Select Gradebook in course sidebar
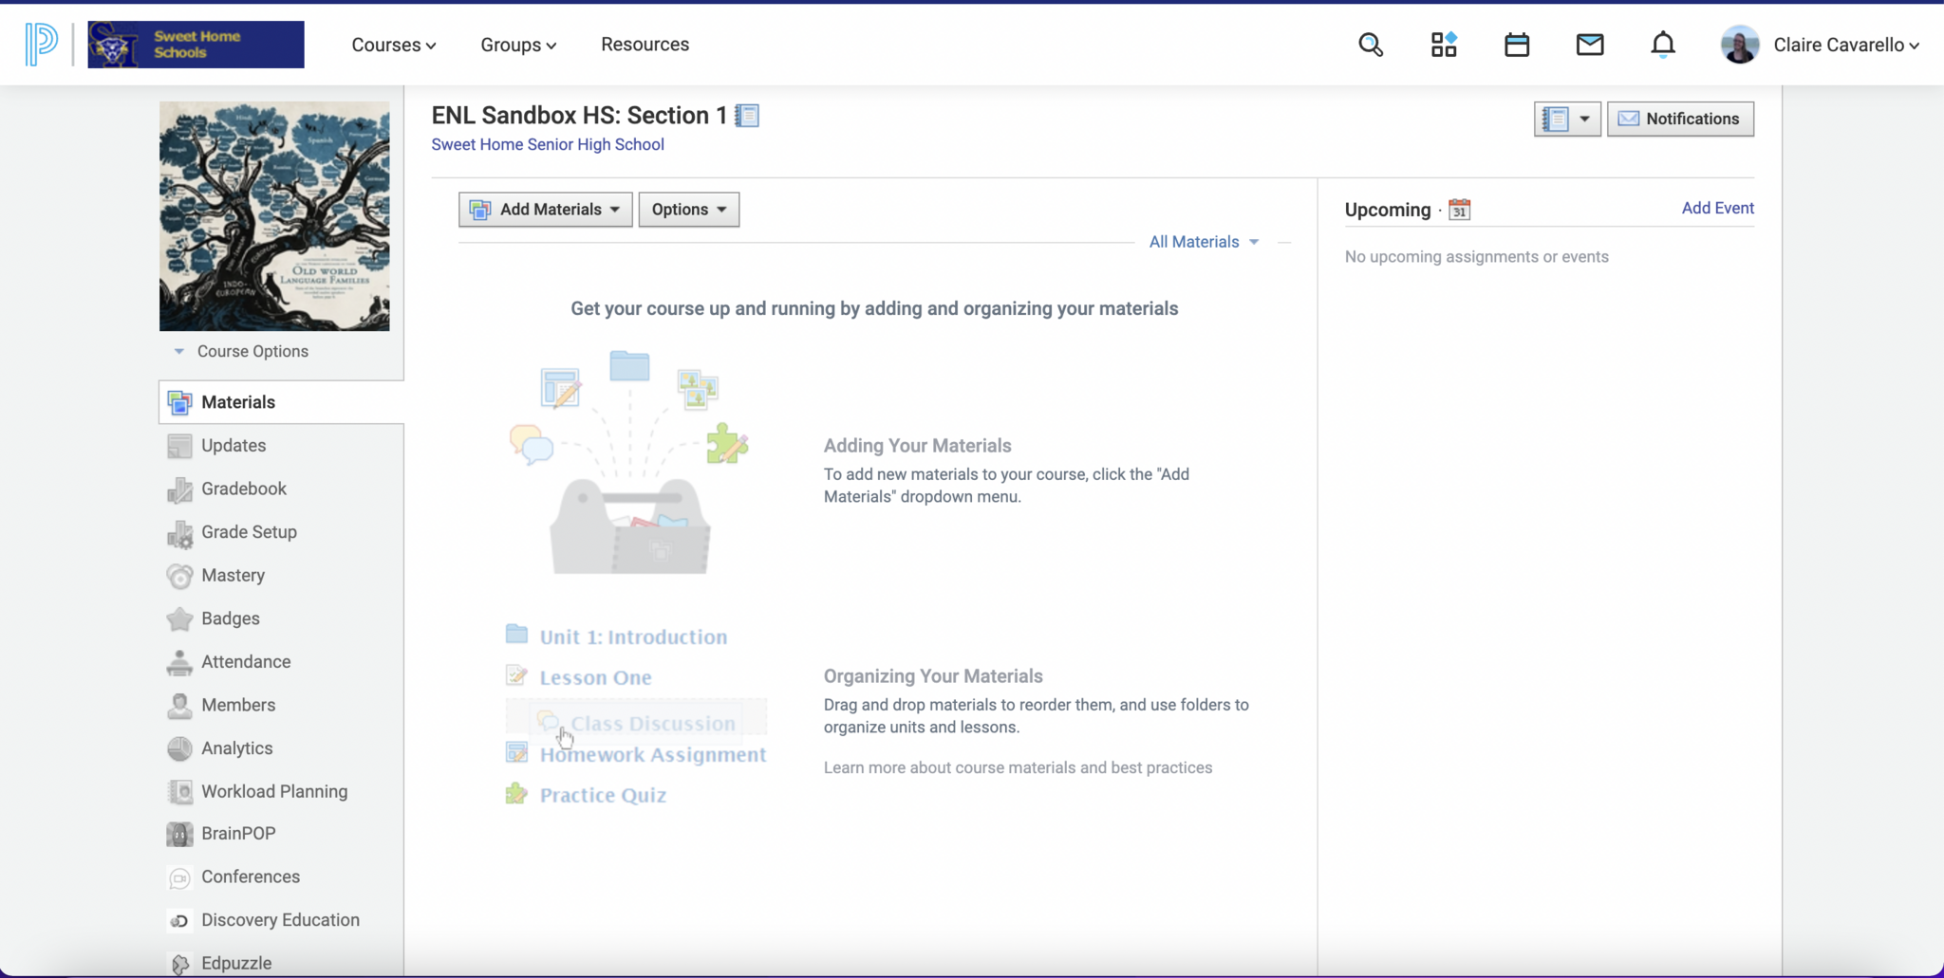 (244, 489)
